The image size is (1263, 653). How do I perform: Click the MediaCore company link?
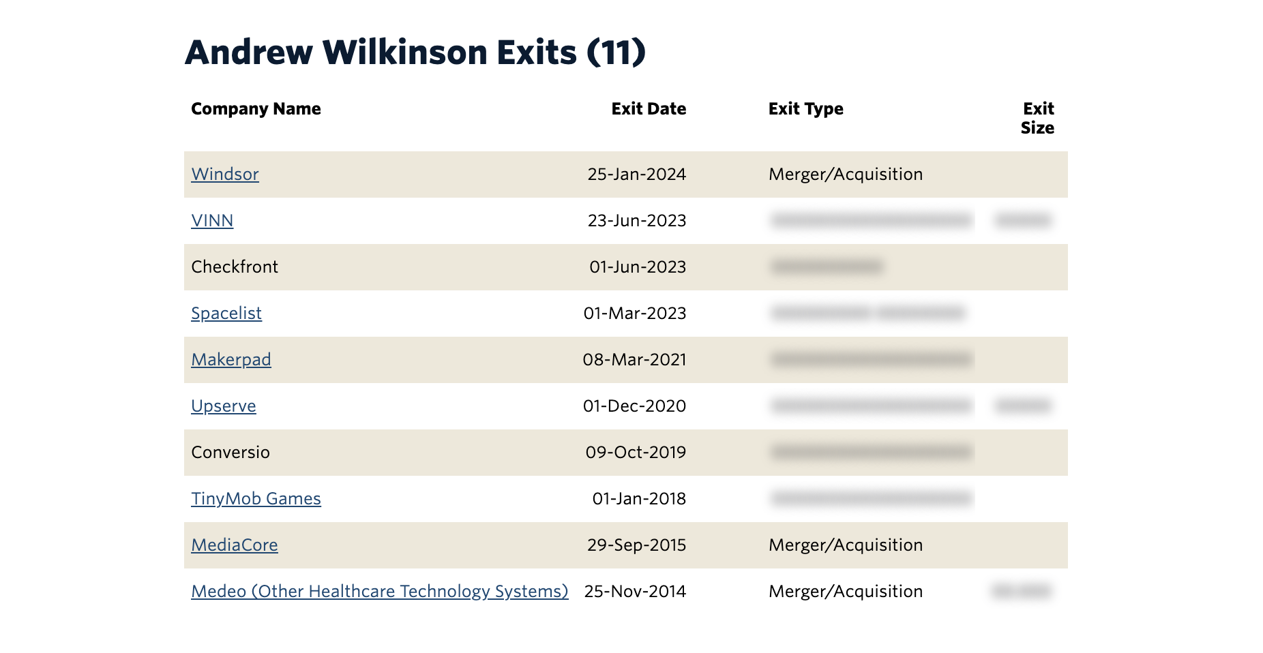point(234,545)
